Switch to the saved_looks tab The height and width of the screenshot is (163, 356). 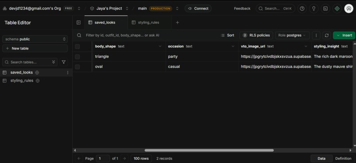pos(106,22)
